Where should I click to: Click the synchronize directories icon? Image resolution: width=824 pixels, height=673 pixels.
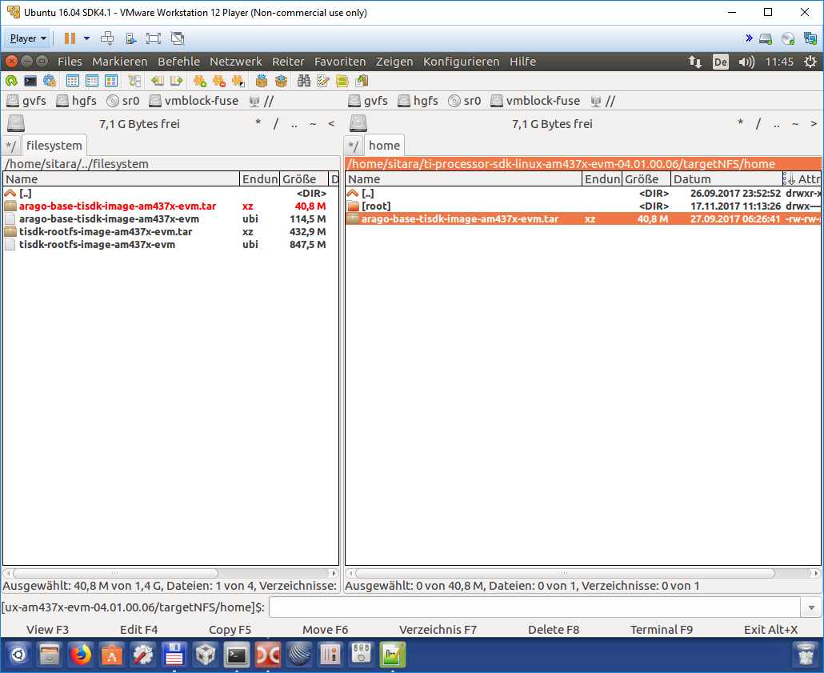point(342,81)
